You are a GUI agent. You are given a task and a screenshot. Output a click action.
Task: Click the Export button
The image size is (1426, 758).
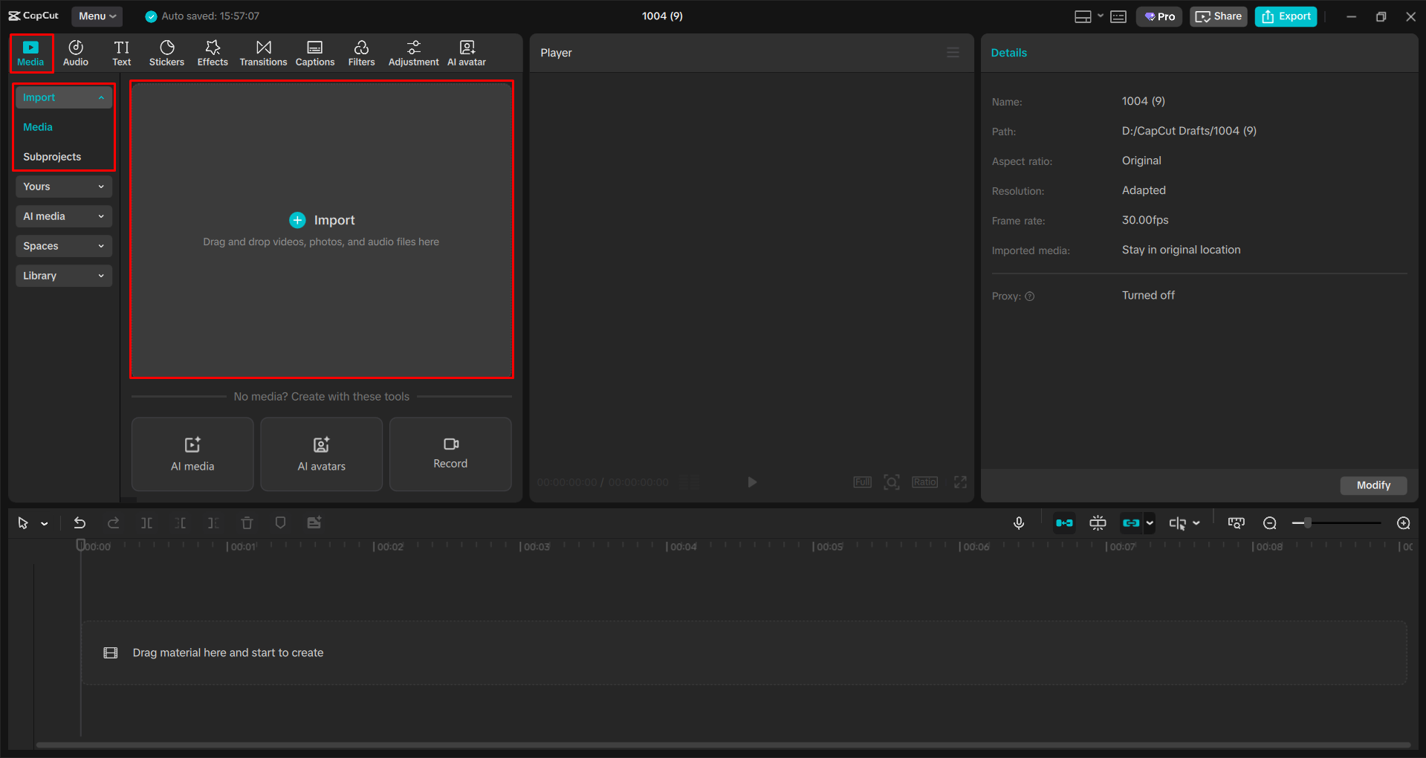1285,16
